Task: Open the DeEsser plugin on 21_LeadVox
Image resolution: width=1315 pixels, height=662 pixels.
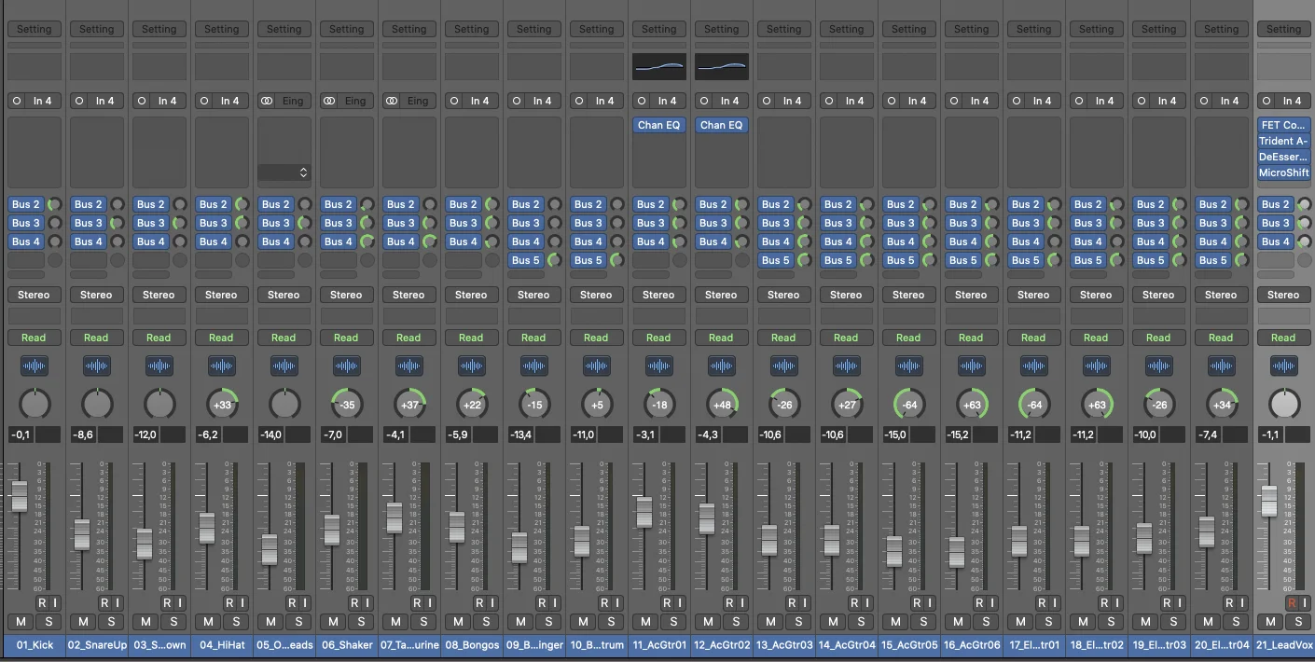Action: 1283,157
